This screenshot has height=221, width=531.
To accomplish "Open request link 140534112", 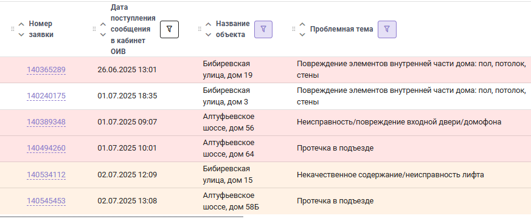I will [46, 175].
